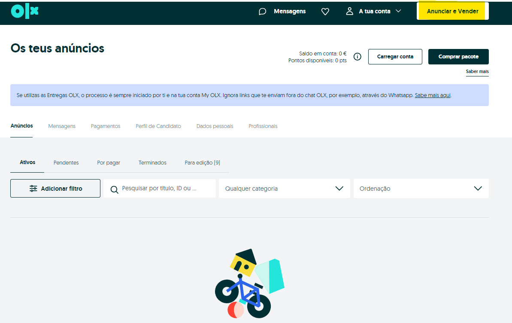Viewport: 512px width, 323px height.
Task: Expand the Ordenação dropdown
Action: pyautogui.click(x=421, y=189)
